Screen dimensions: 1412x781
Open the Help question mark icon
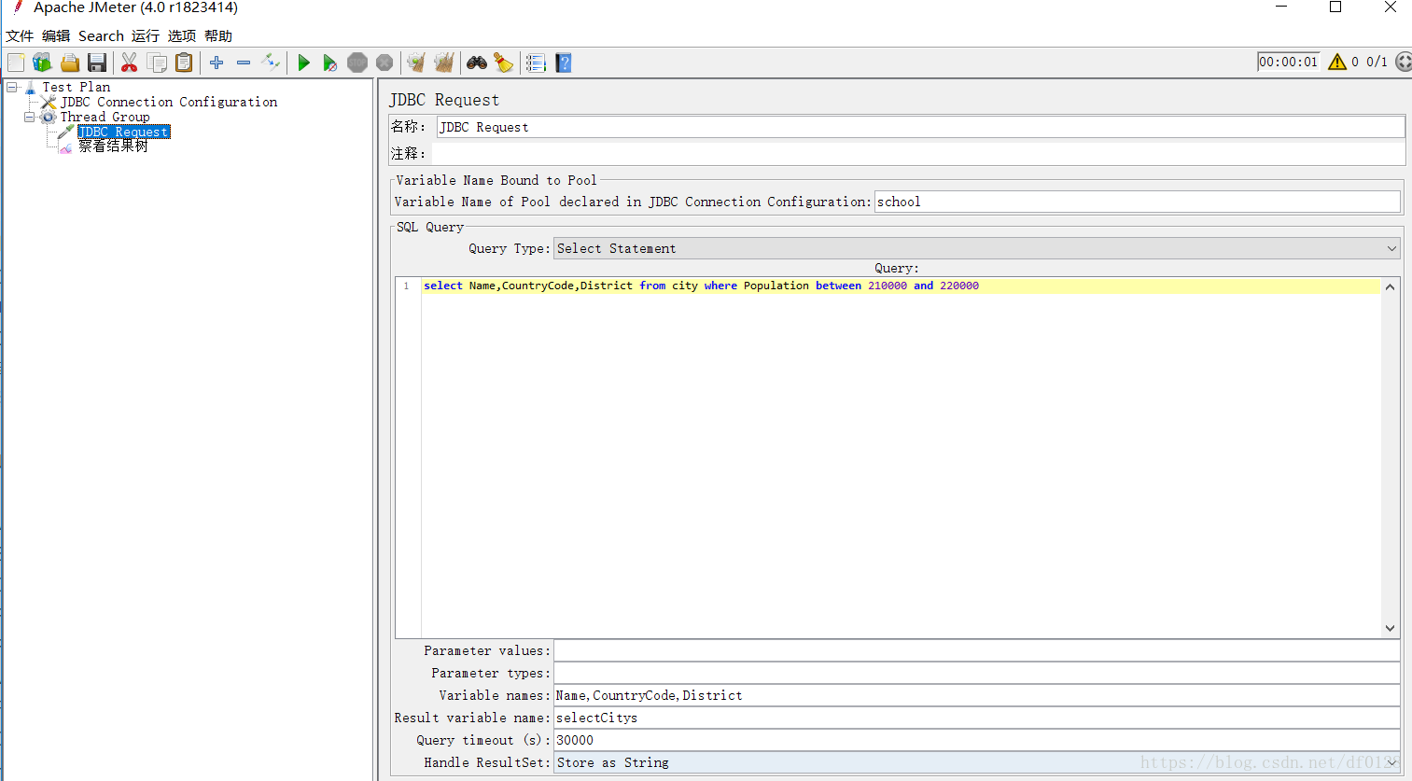pyautogui.click(x=564, y=63)
